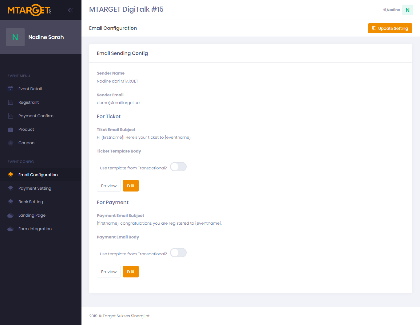Click the 'Payment Email Body' label
Image resolution: width=420 pixels, height=325 pixels.
[x=118, y=237]
